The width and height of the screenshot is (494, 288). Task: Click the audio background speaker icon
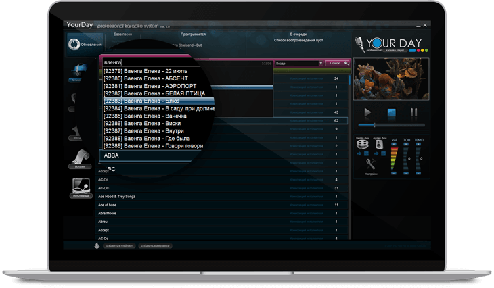click(x=380, y=144)
